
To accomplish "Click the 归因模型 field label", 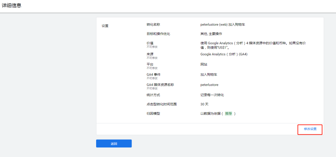I will [x=153, y=113].
